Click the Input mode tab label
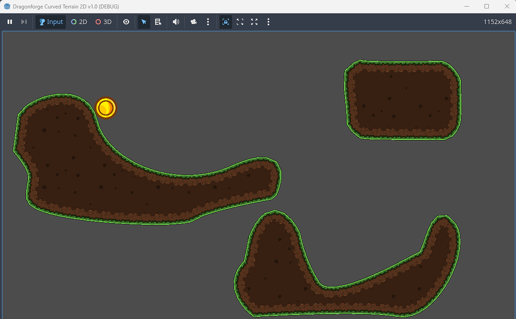The width and height of the screenshot is (516, 319). (x=54, y=22)
